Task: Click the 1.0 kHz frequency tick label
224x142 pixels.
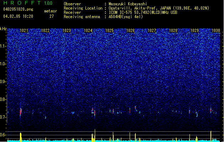Action: coord(3,64)
